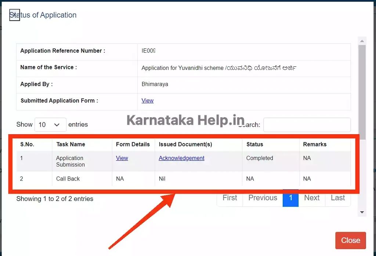
Task: Focus the Search input field
Action: pyautogui.click(x=307, y=125)
